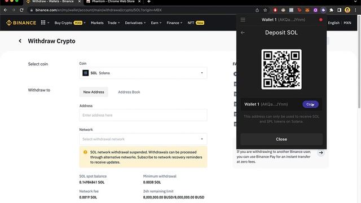Click the 24h remaining limit value
This screenshot has height=203, width=361.
point(174,197)
